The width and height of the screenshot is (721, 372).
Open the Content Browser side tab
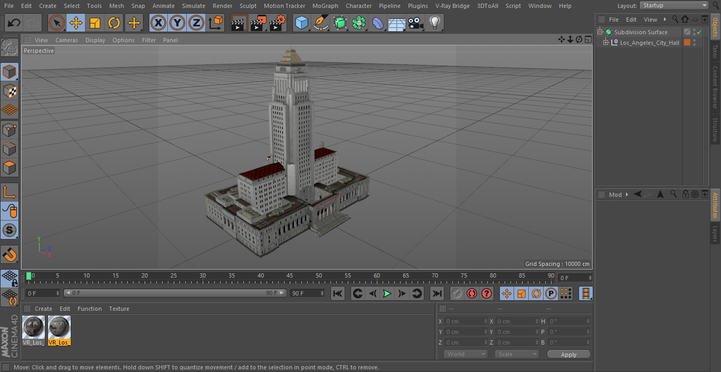(x=715, y=87)
